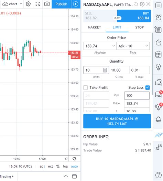Screen dimensions: 163x181
Task: Expand the chart layout save dropdown arrow
Action: pos(21,4)
